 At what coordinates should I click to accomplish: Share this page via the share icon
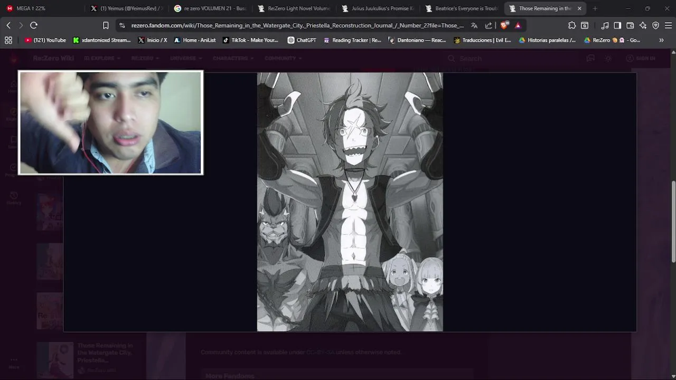[489, 25]
